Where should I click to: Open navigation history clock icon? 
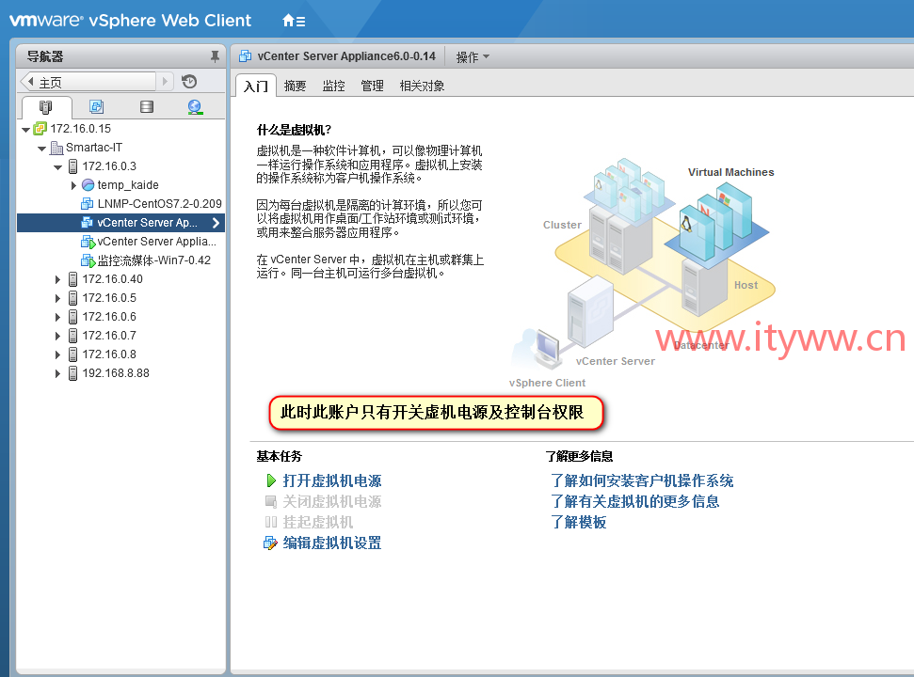coord(189,82)
